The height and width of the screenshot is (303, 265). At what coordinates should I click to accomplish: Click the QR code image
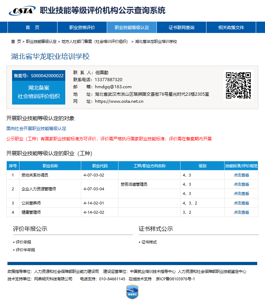pos(238,85)
